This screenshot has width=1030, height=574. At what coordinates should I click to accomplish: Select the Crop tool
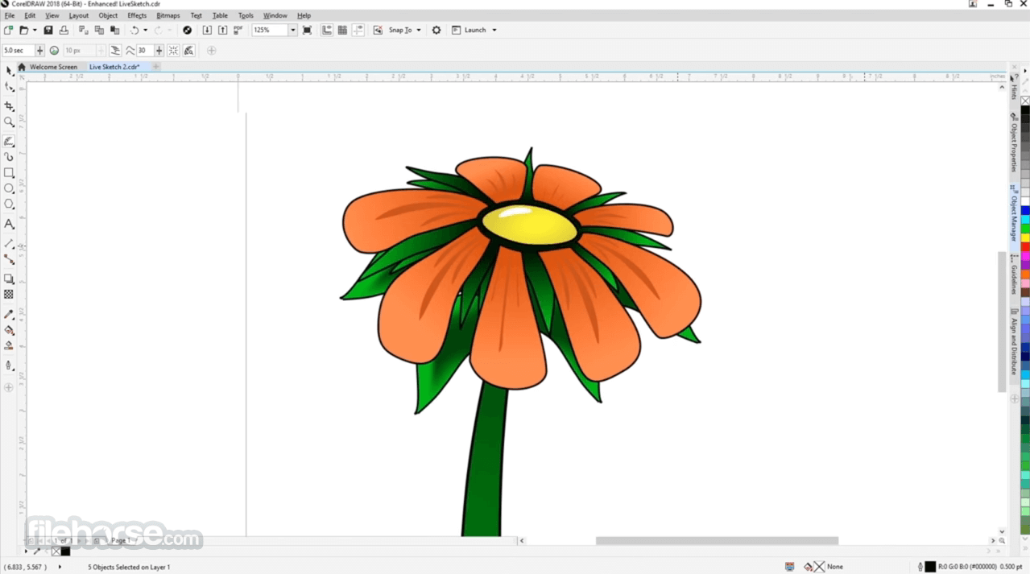click(9, 106)
